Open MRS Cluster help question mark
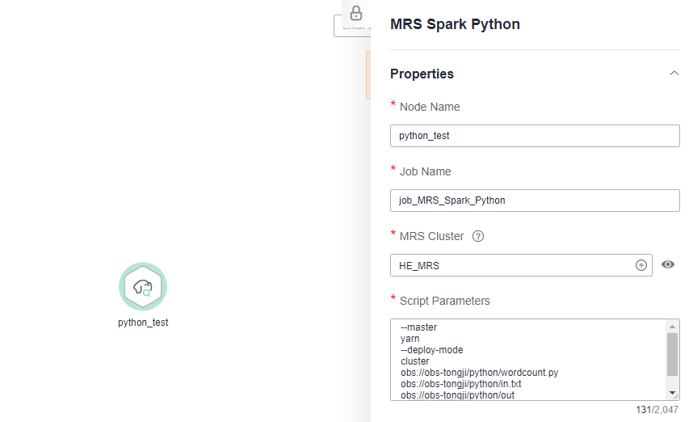 478,236
